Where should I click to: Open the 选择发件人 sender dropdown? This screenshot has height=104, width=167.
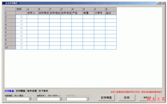click(61, 99)
